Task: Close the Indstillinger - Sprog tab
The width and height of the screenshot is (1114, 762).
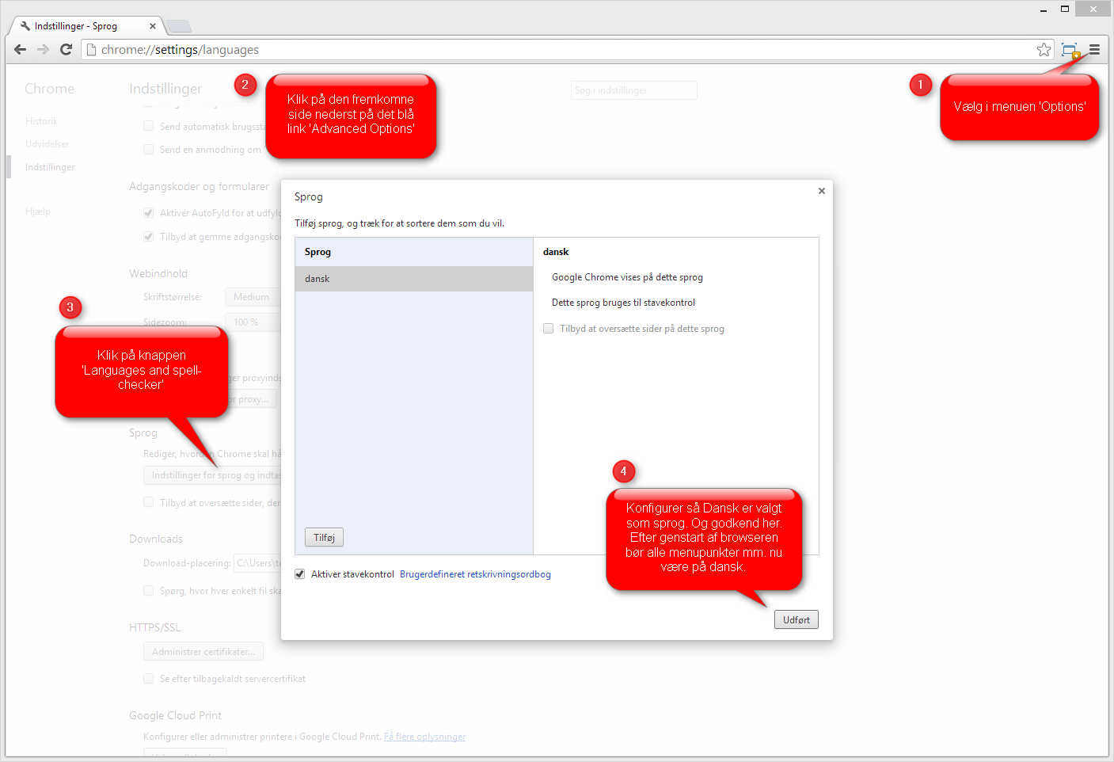Action: (x=153, y=26)
